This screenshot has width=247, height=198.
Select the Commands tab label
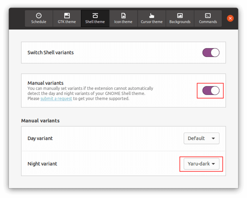click(208, 22)
